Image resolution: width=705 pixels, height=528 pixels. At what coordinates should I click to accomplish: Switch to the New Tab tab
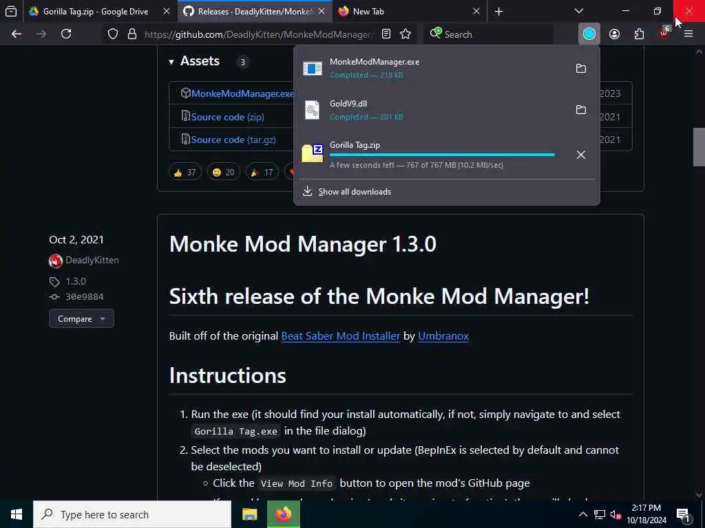pos(405,12)
